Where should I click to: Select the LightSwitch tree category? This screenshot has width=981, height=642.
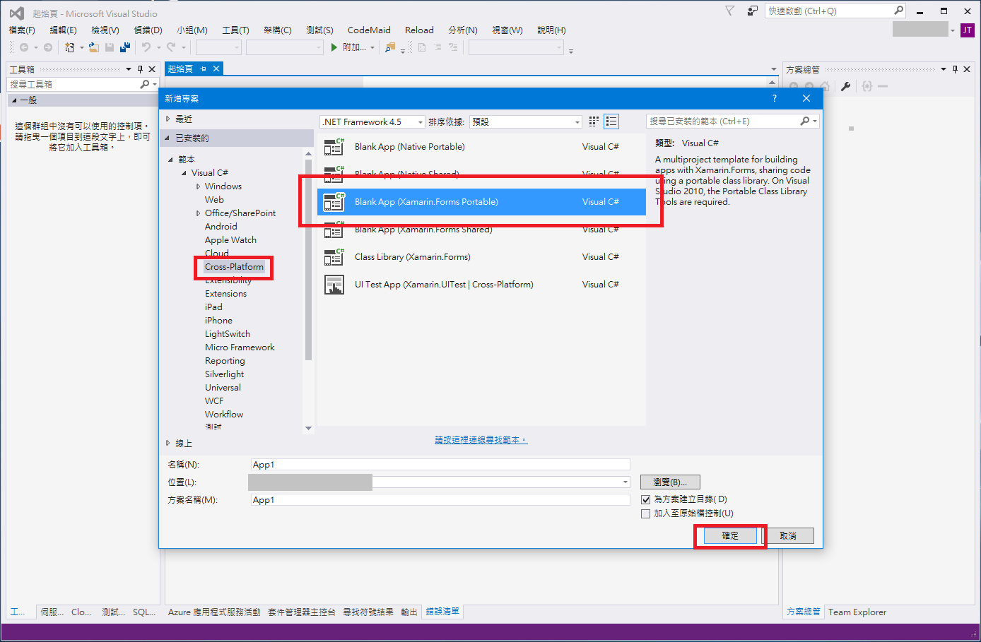(228, 334)
